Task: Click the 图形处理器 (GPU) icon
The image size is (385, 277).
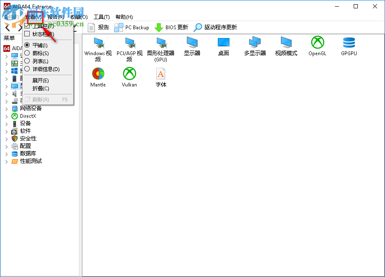Action: point(161,46)
